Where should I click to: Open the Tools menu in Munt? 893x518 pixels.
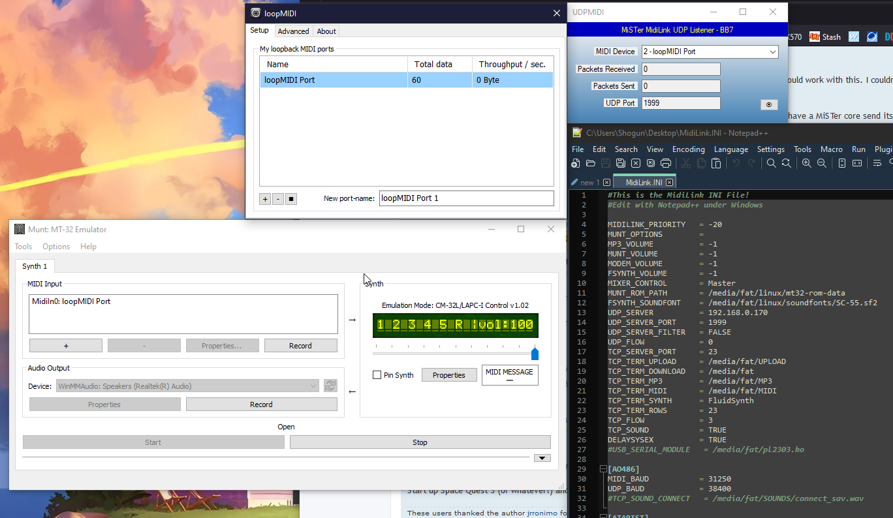tap(23, 247)
